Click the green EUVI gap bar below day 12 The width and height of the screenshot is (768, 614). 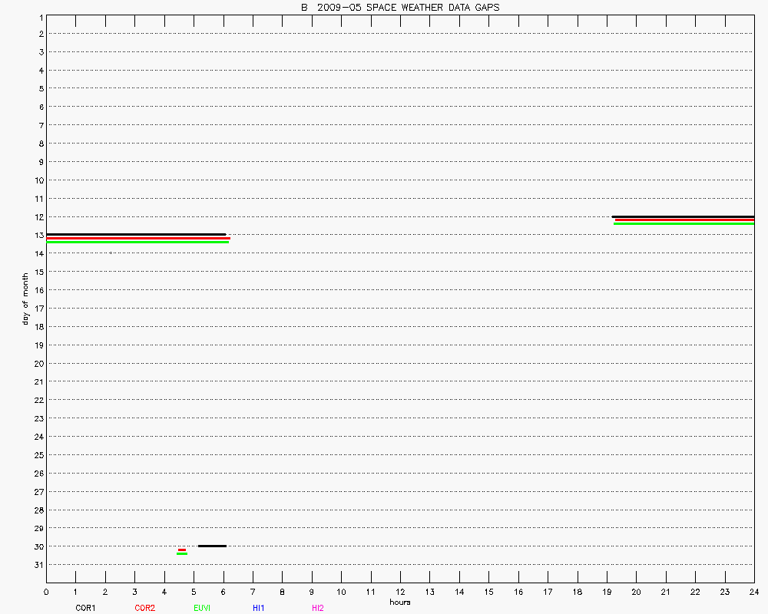point(684,224)
